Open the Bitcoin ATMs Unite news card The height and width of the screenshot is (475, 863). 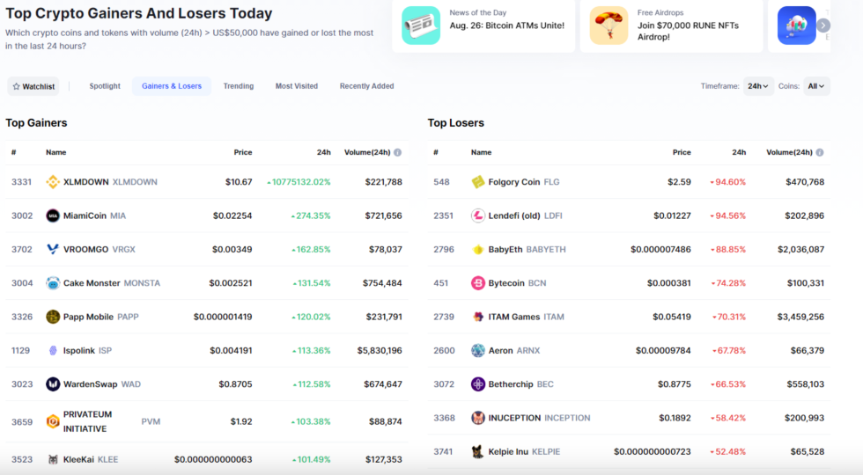click(x=483, y=26)
